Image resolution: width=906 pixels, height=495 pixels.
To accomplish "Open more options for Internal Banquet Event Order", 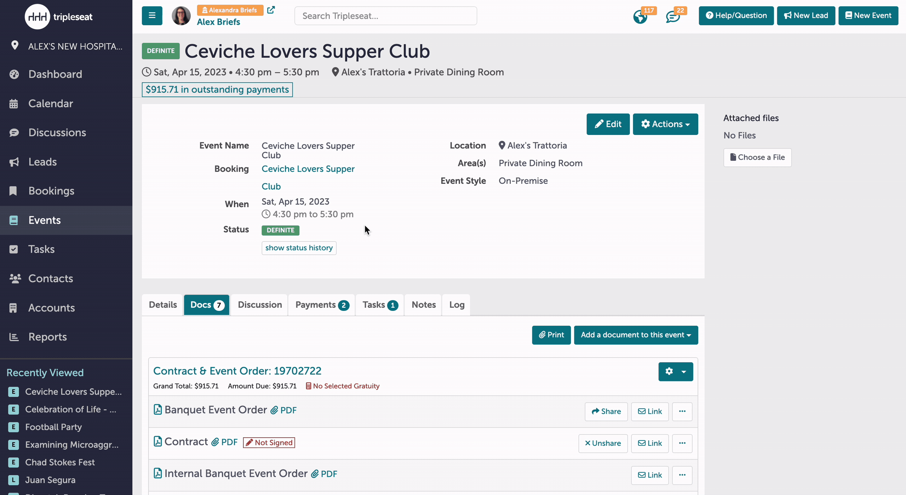I will pyautogui.click(x=682, y=475).
